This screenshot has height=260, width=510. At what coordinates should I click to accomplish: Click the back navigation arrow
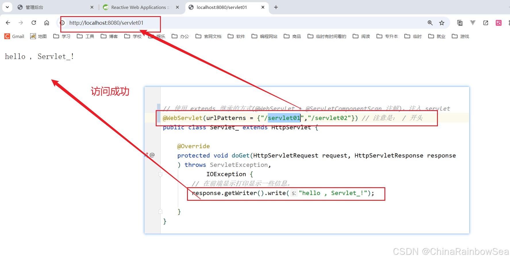point(8,22)
